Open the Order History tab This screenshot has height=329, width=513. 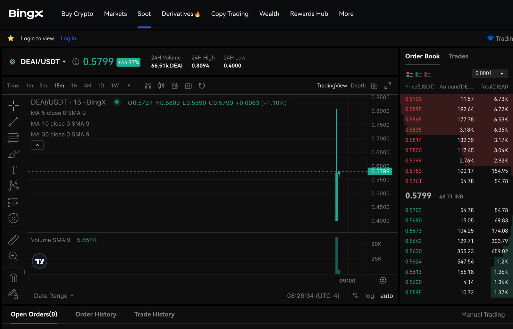96,314
